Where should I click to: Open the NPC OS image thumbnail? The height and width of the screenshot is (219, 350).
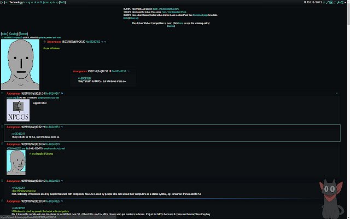(x=18, y=110)
